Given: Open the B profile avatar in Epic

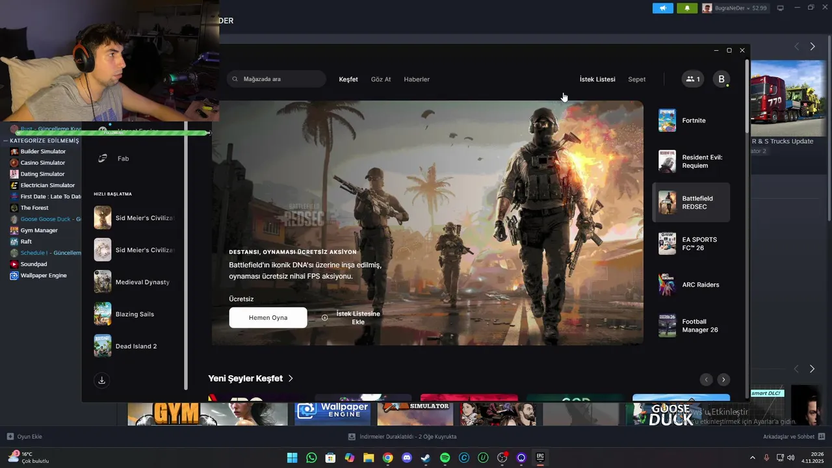Looking at the screenshot, I should pos(721,79).
